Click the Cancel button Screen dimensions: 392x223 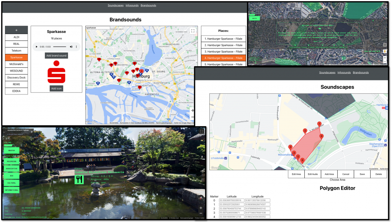pyautogui.click(x=346, y=174)
